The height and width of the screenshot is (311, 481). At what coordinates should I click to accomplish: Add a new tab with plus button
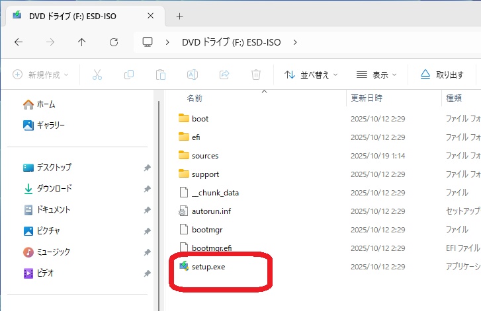point(180,17)
